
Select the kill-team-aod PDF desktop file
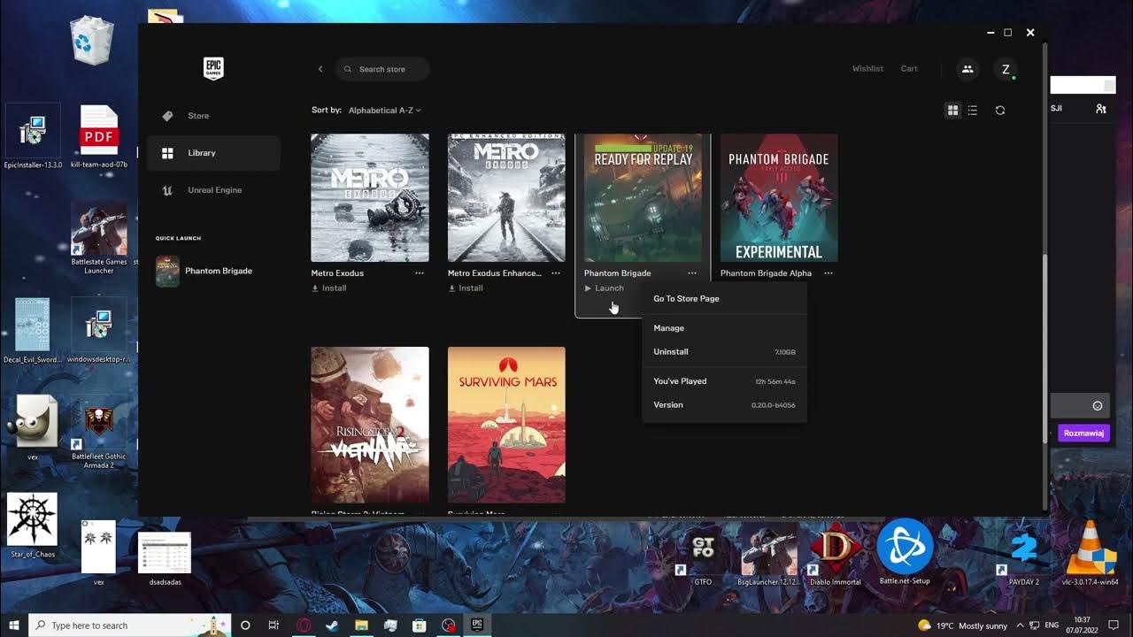[x=99, y=138]
